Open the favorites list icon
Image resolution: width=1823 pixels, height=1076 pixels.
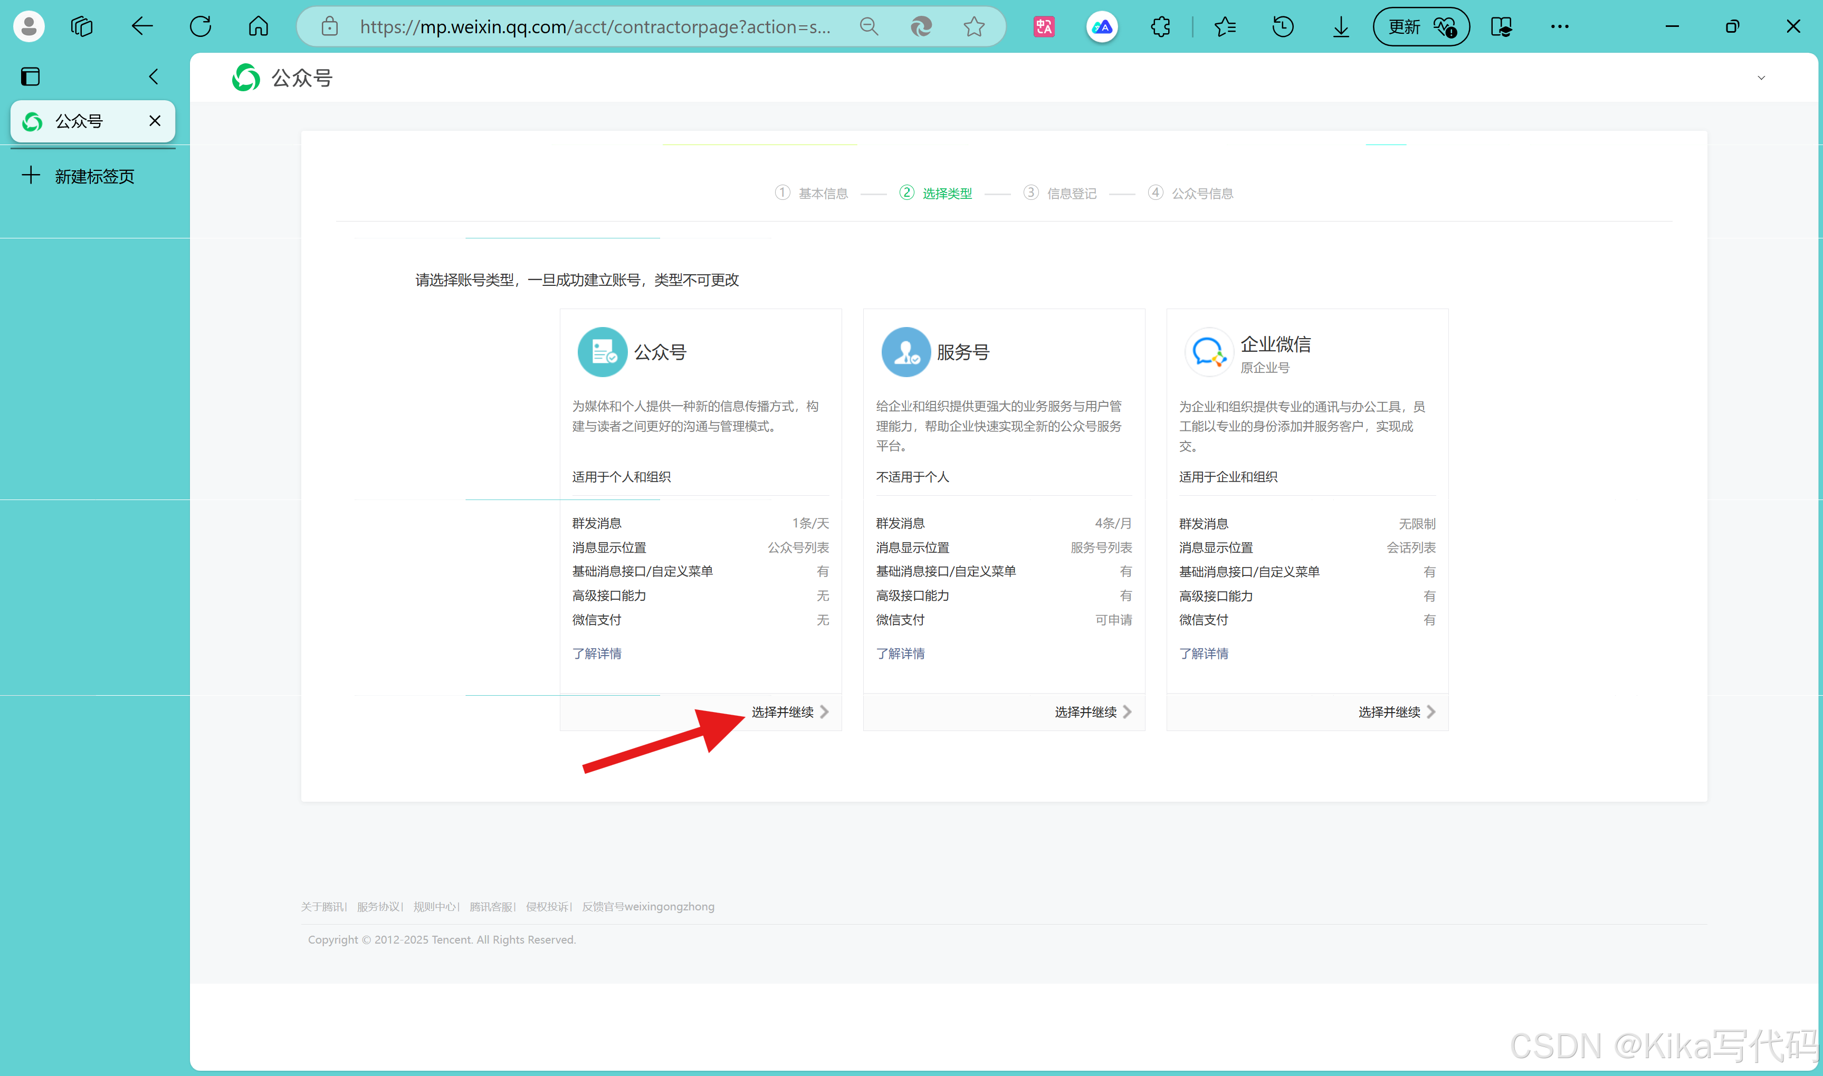(x=1225, y=27)
